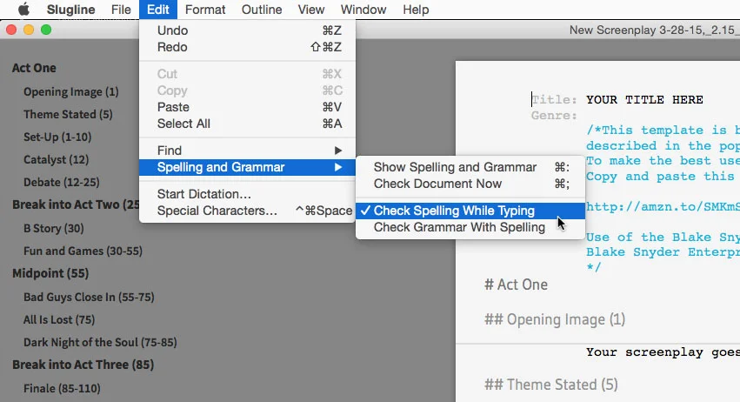Select Finale (85-110) in the outline
The height and width of the screenshot is (402, 740).
pyautogui.click(x=62, y=388)
